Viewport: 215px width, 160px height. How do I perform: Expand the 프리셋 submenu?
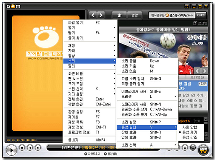click(147, 97)
